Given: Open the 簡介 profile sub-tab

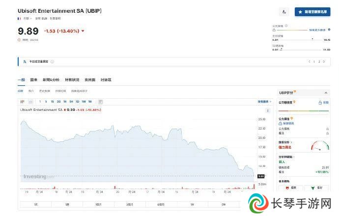Looking at the screenshot, I should [31, 91].
